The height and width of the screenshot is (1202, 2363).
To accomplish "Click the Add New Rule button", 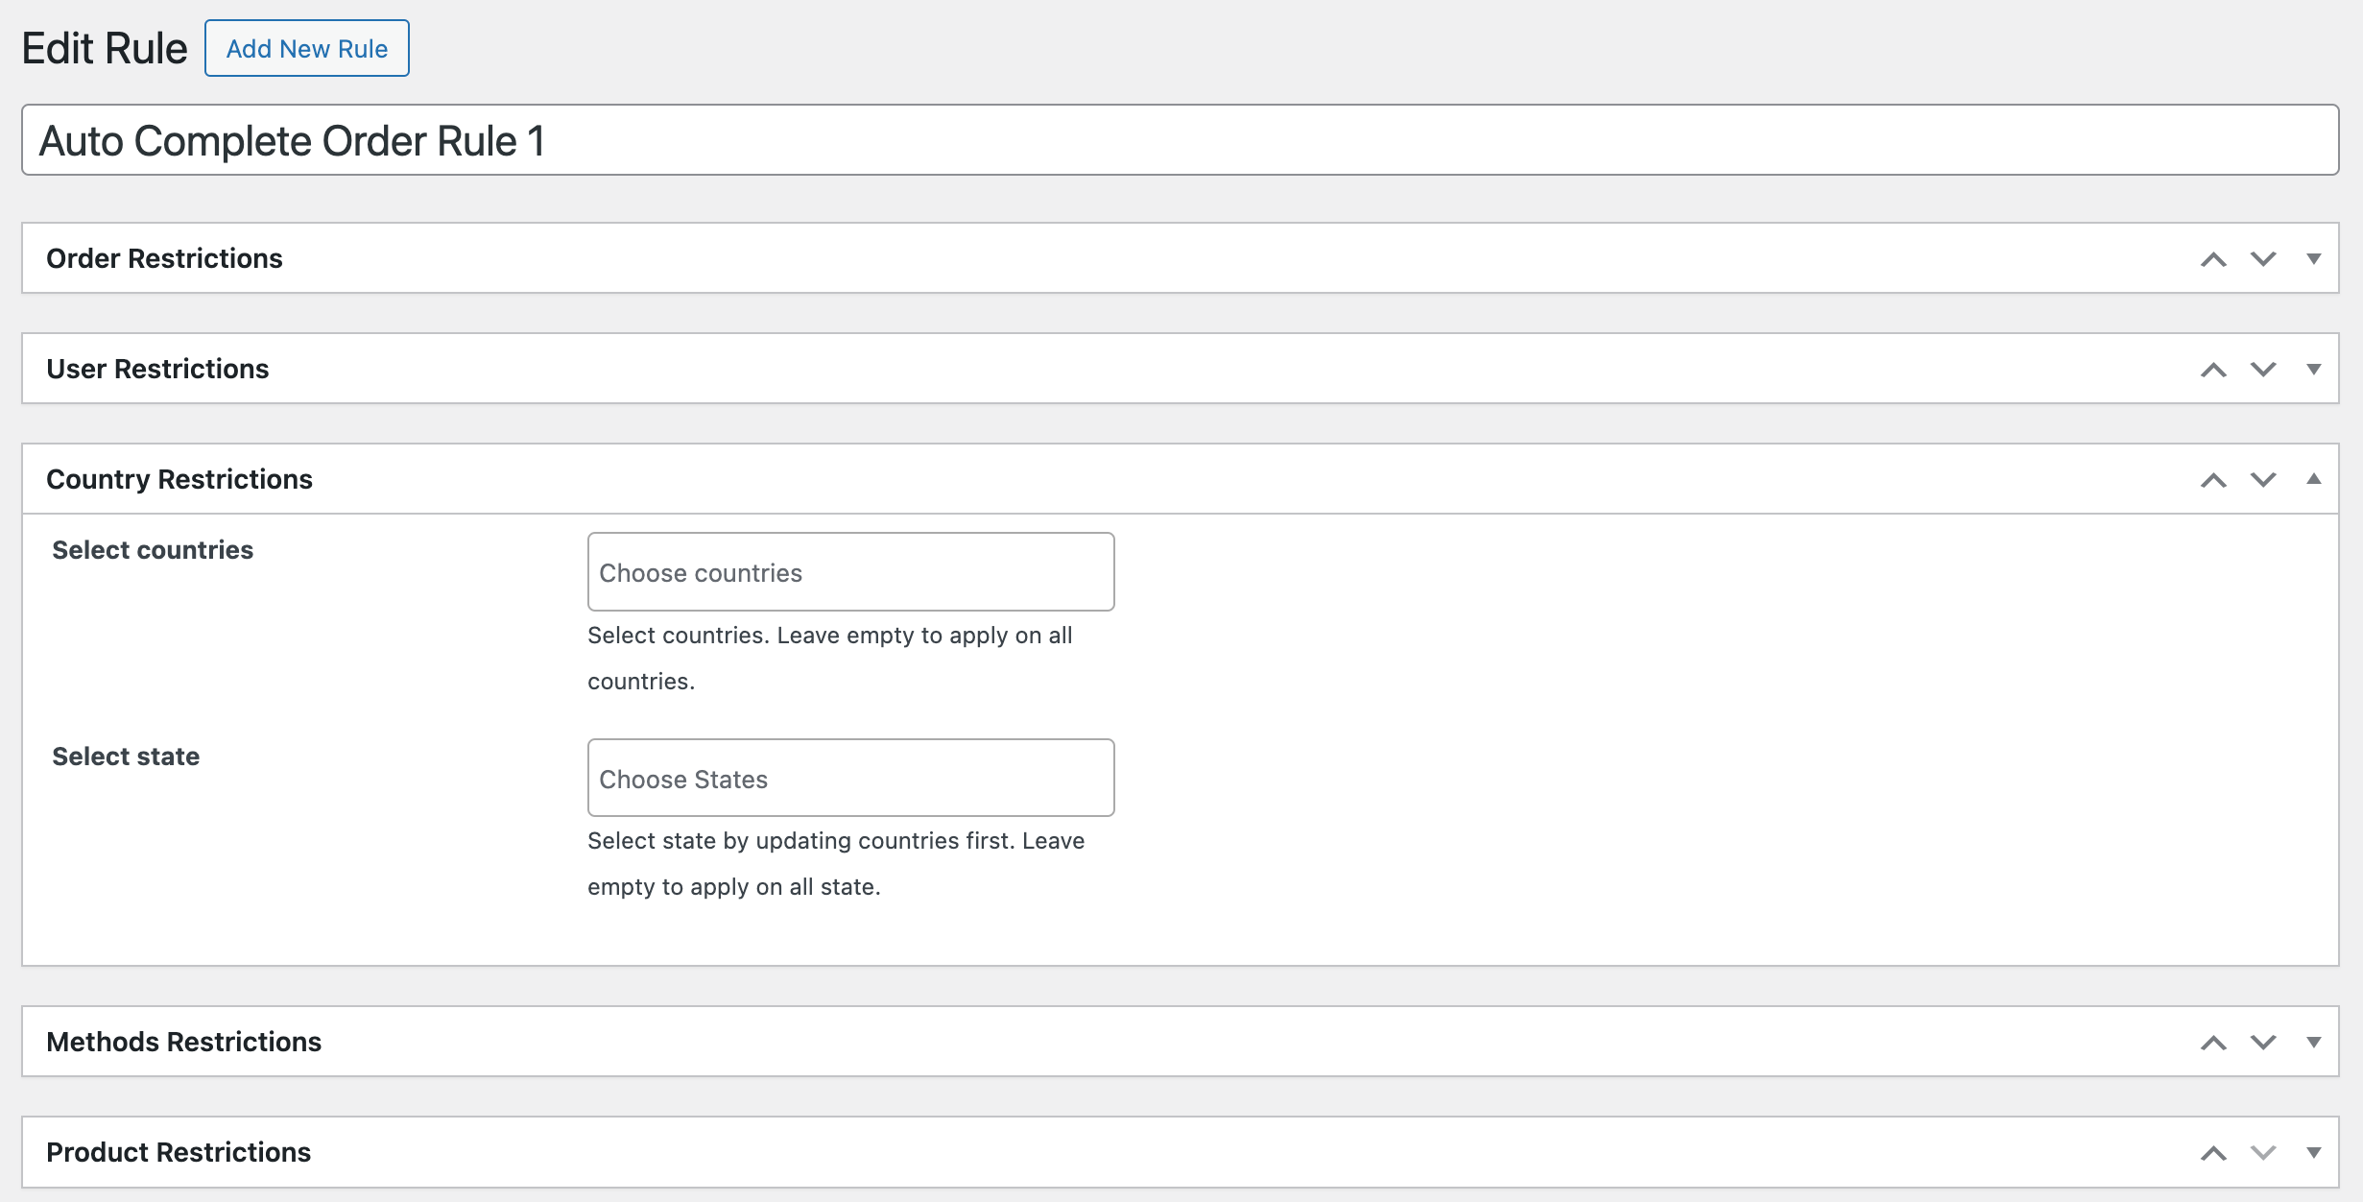I will click(306, 48).
